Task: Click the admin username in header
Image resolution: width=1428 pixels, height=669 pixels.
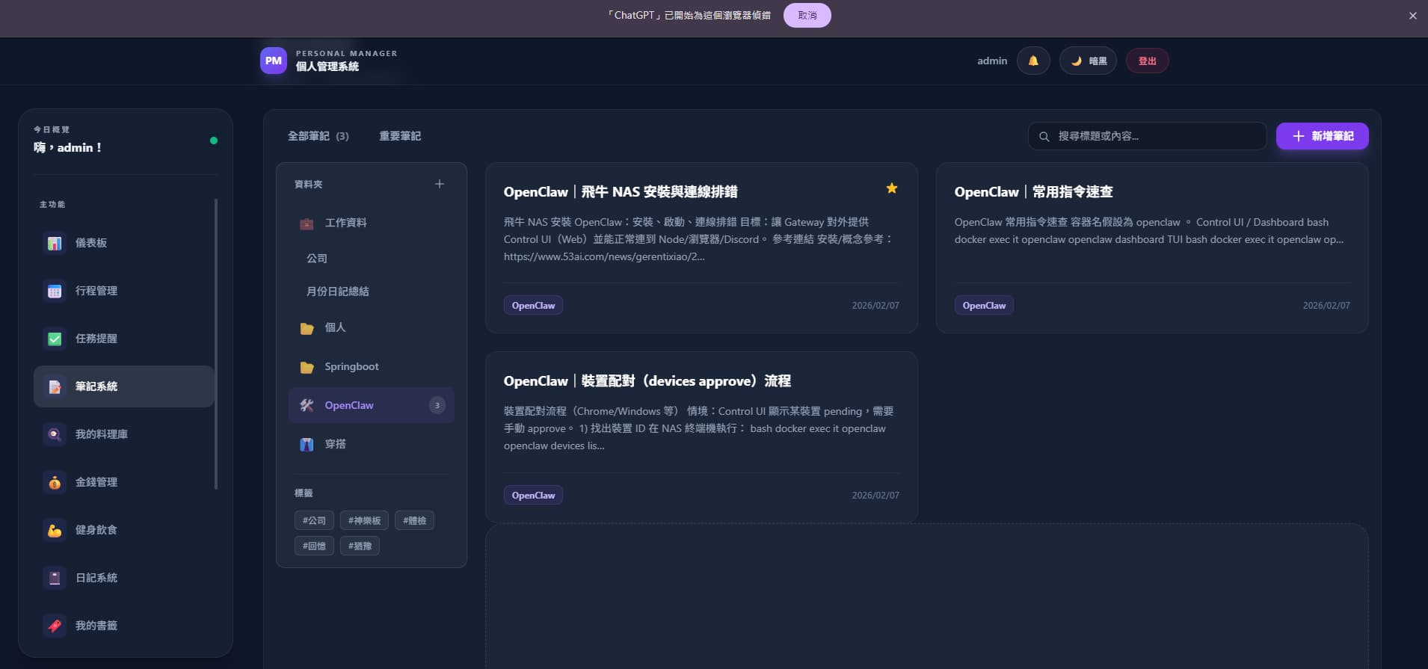Action: coord(992,61)
